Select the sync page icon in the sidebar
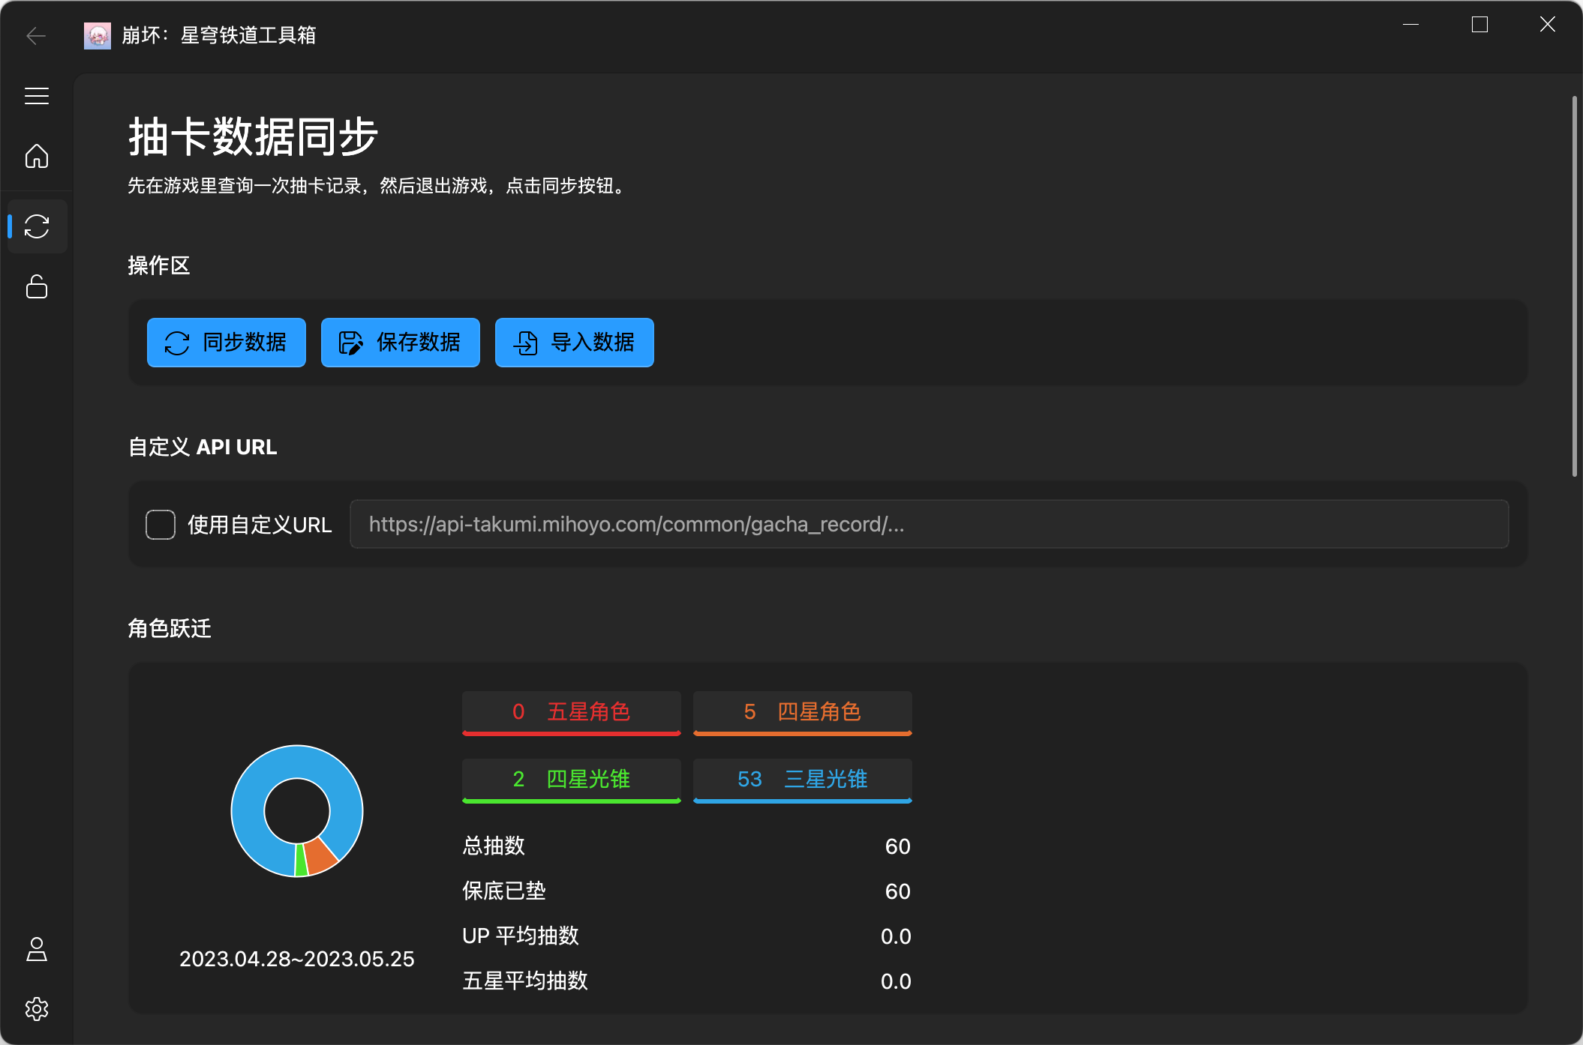 pos(38,226)
